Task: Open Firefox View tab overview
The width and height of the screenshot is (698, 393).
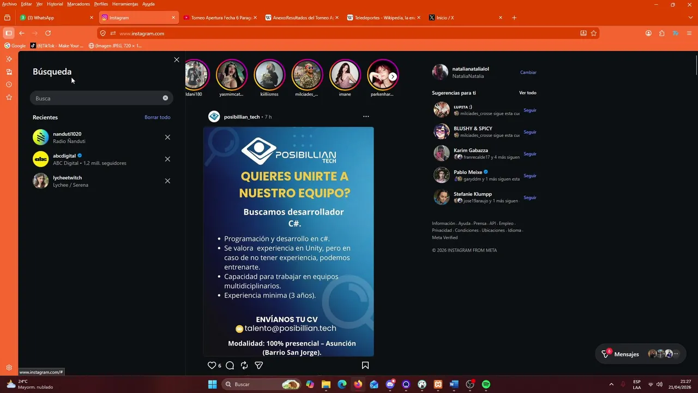Action: 7,17
